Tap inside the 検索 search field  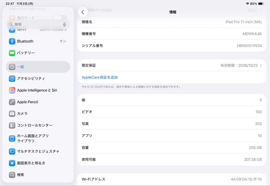point(35,24)
